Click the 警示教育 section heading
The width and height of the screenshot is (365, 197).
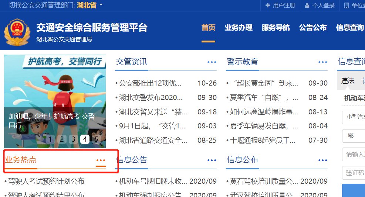243,62
